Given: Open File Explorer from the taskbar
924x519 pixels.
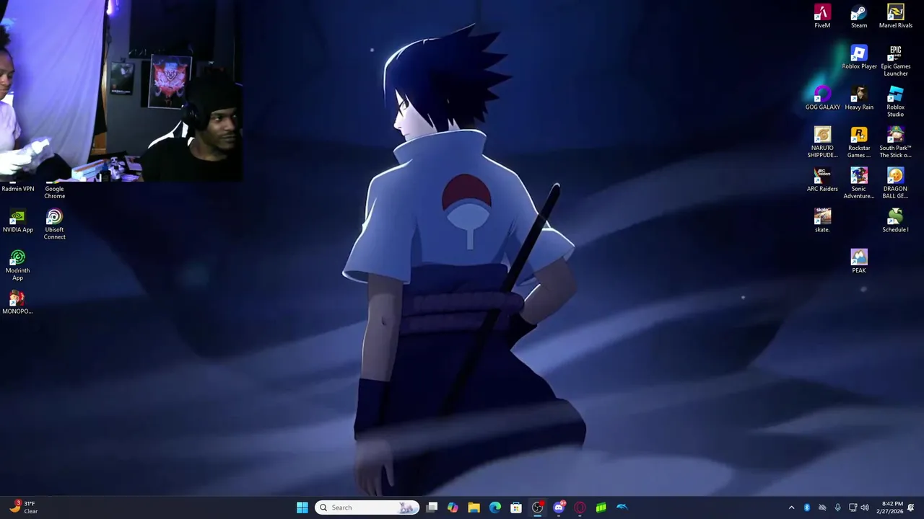Looking at the screenshot, I should point(474,507).
